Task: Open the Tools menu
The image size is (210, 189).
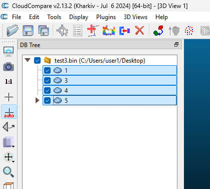Action: pos(54,17)
